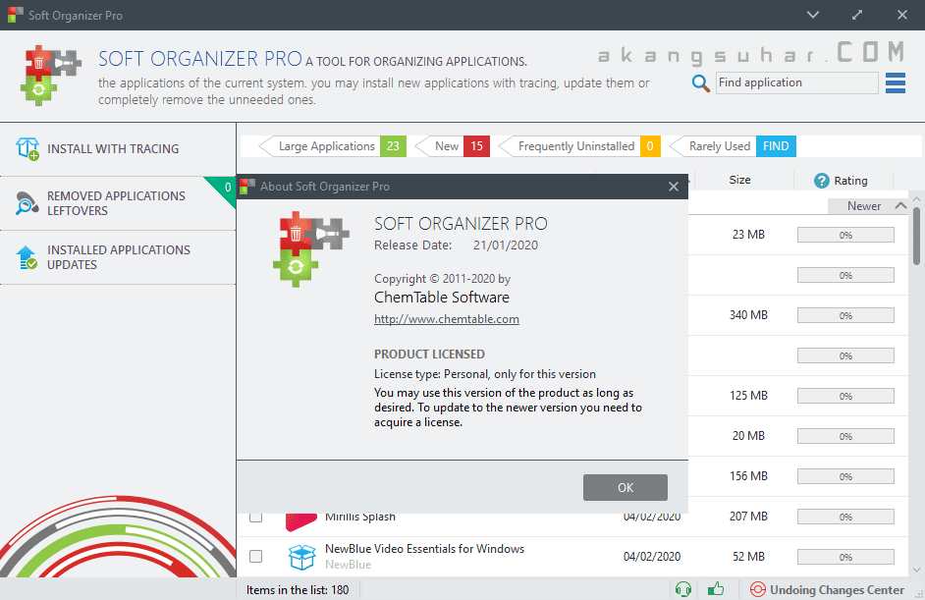This screenshot has height=600, width=925.
Task: Open the chemtable.com website link
Action: (x=447, y=319)
